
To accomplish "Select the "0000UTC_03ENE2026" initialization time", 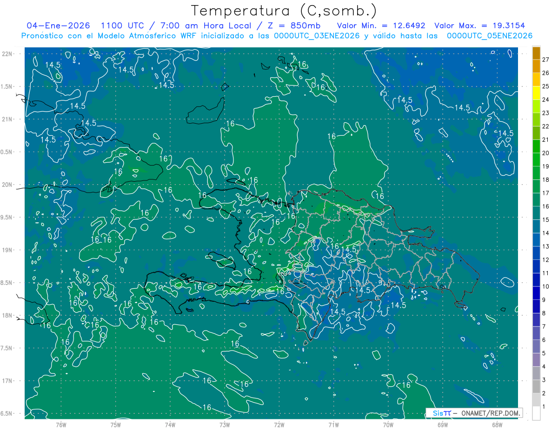I will click(317, 36).
